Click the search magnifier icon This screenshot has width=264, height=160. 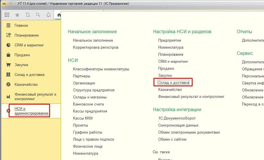pos(38,15)
